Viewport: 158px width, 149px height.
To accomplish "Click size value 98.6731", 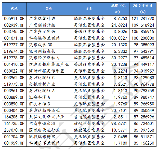I will pos(119,124).
